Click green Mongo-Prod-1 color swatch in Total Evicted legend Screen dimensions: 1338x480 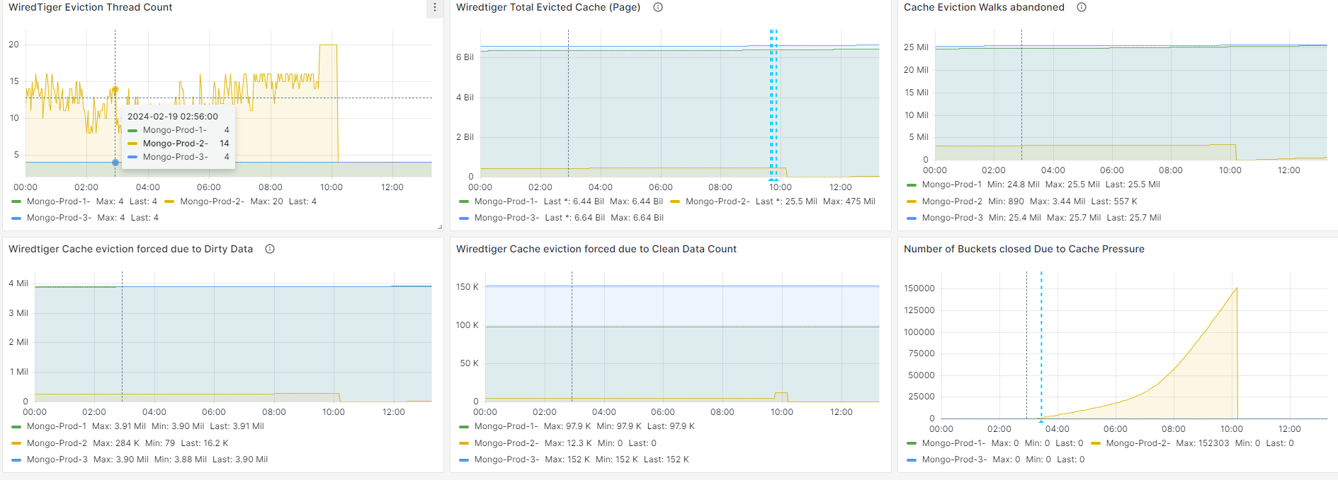pos(464,201)
